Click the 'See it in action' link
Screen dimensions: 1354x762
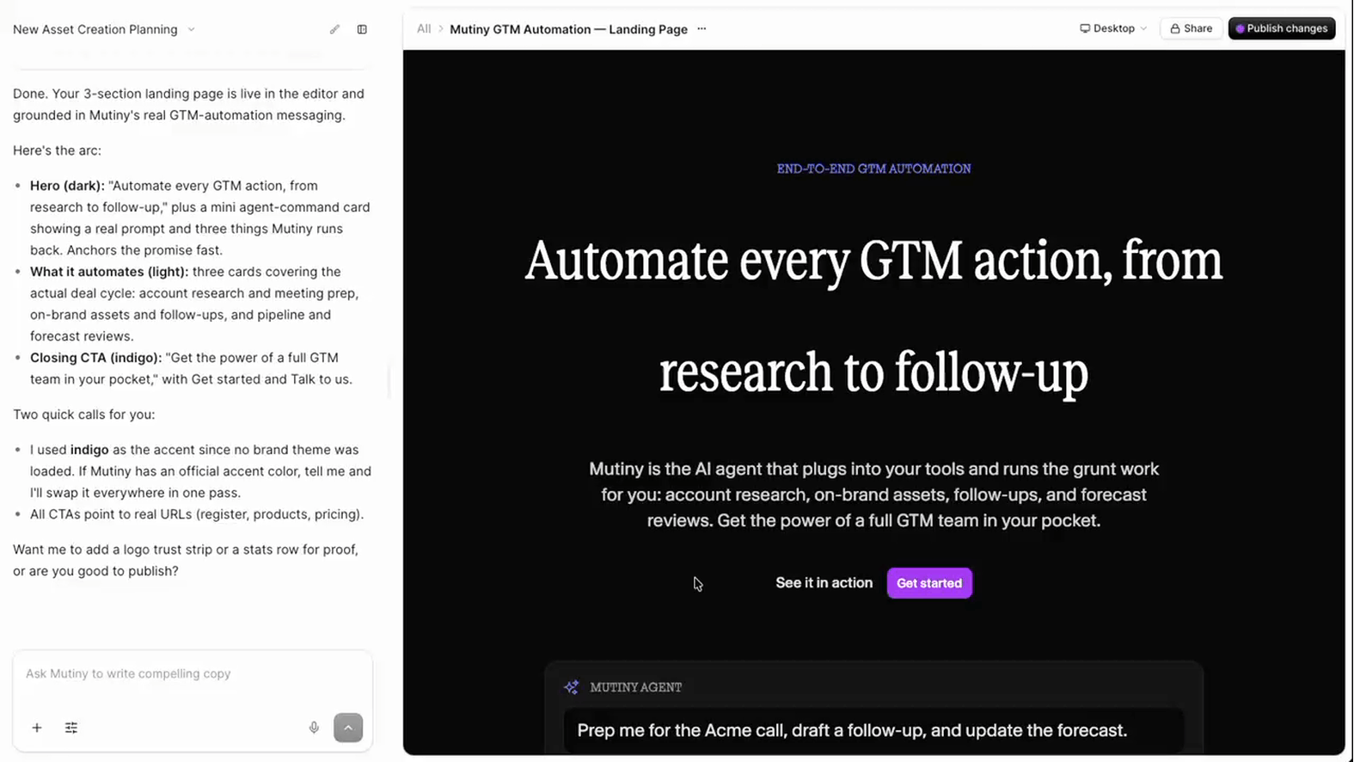(x=824, y=583)
